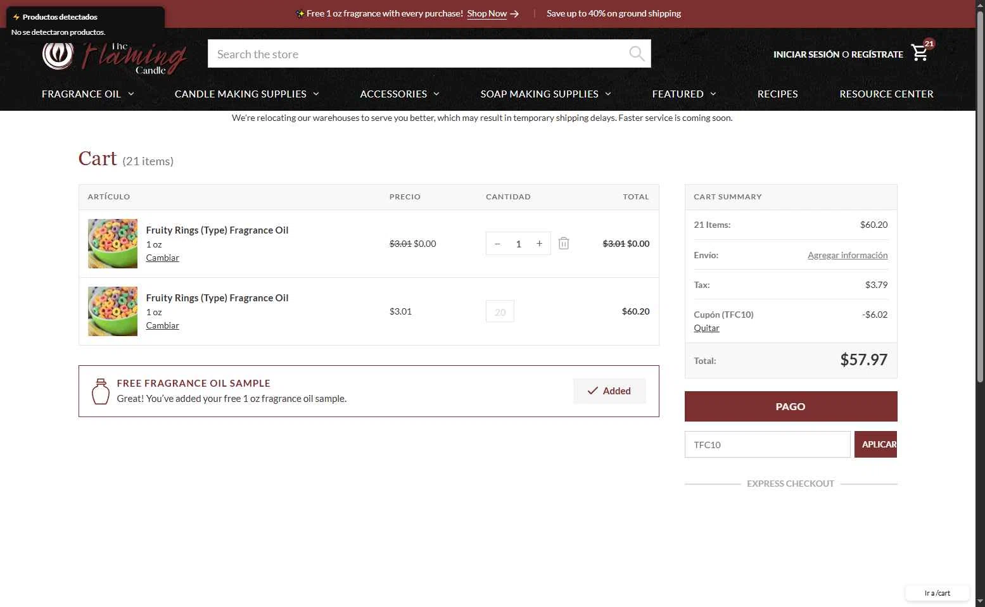Open the first Fruity Rings product thumbnail
Viewport: 985px width, 607px height.
click(x=113, y=244)
